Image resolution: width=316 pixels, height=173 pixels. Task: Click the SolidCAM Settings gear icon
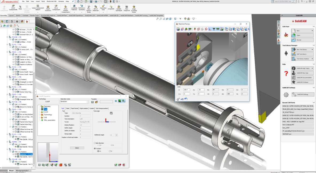[286, 95]
